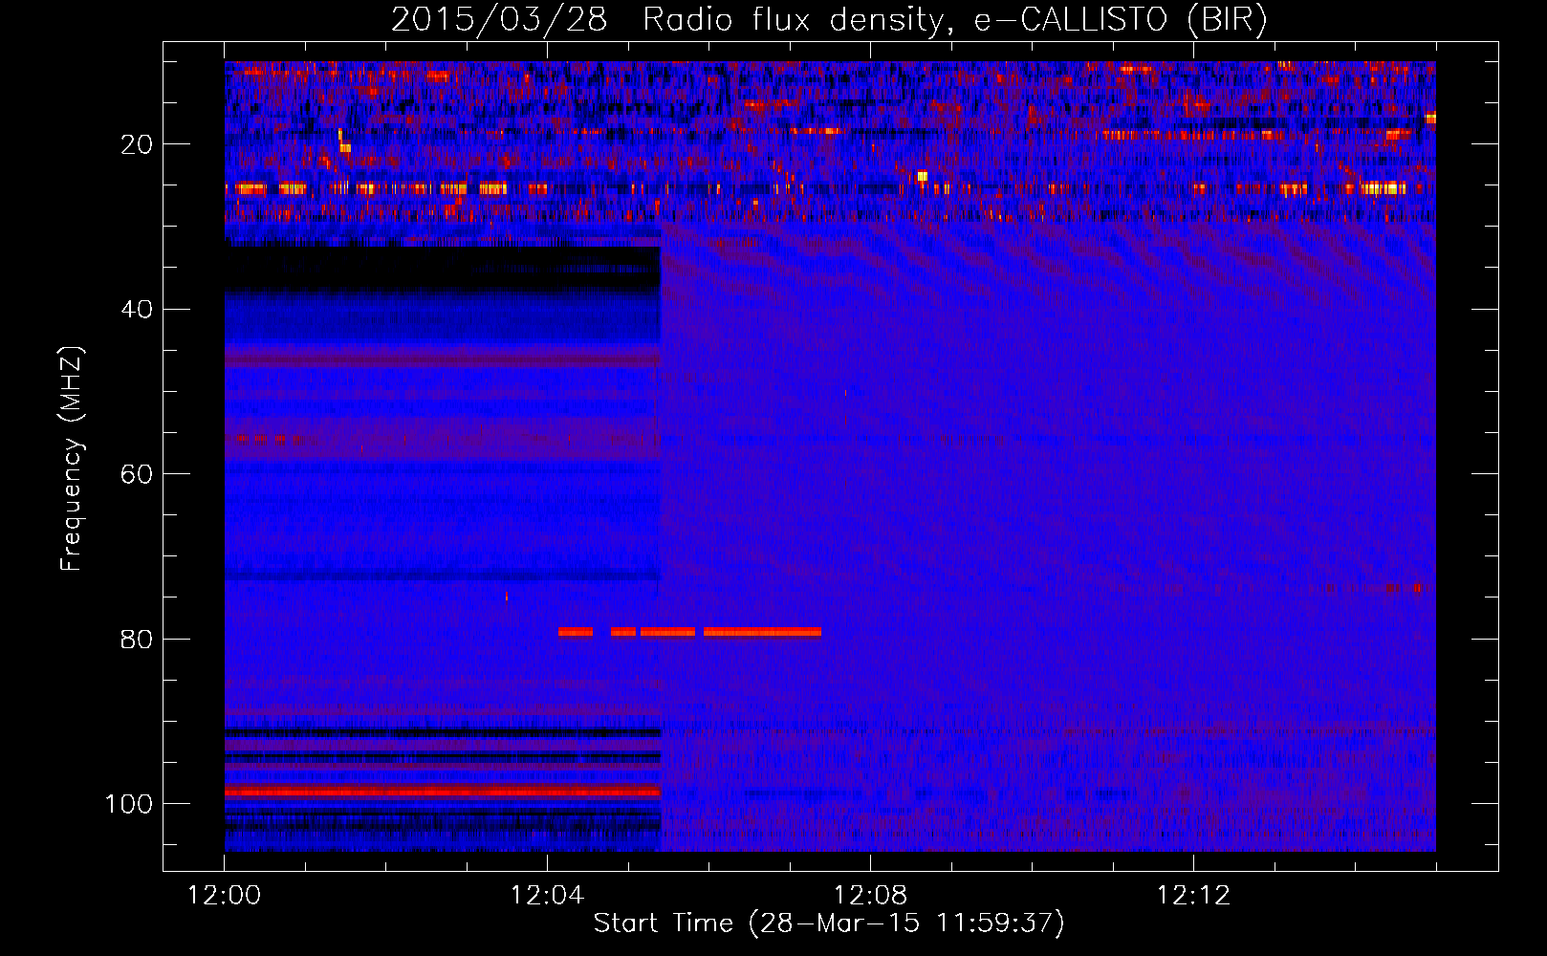Click the 'Frequency (MHZ)' axis label

(x=72, y=459)
